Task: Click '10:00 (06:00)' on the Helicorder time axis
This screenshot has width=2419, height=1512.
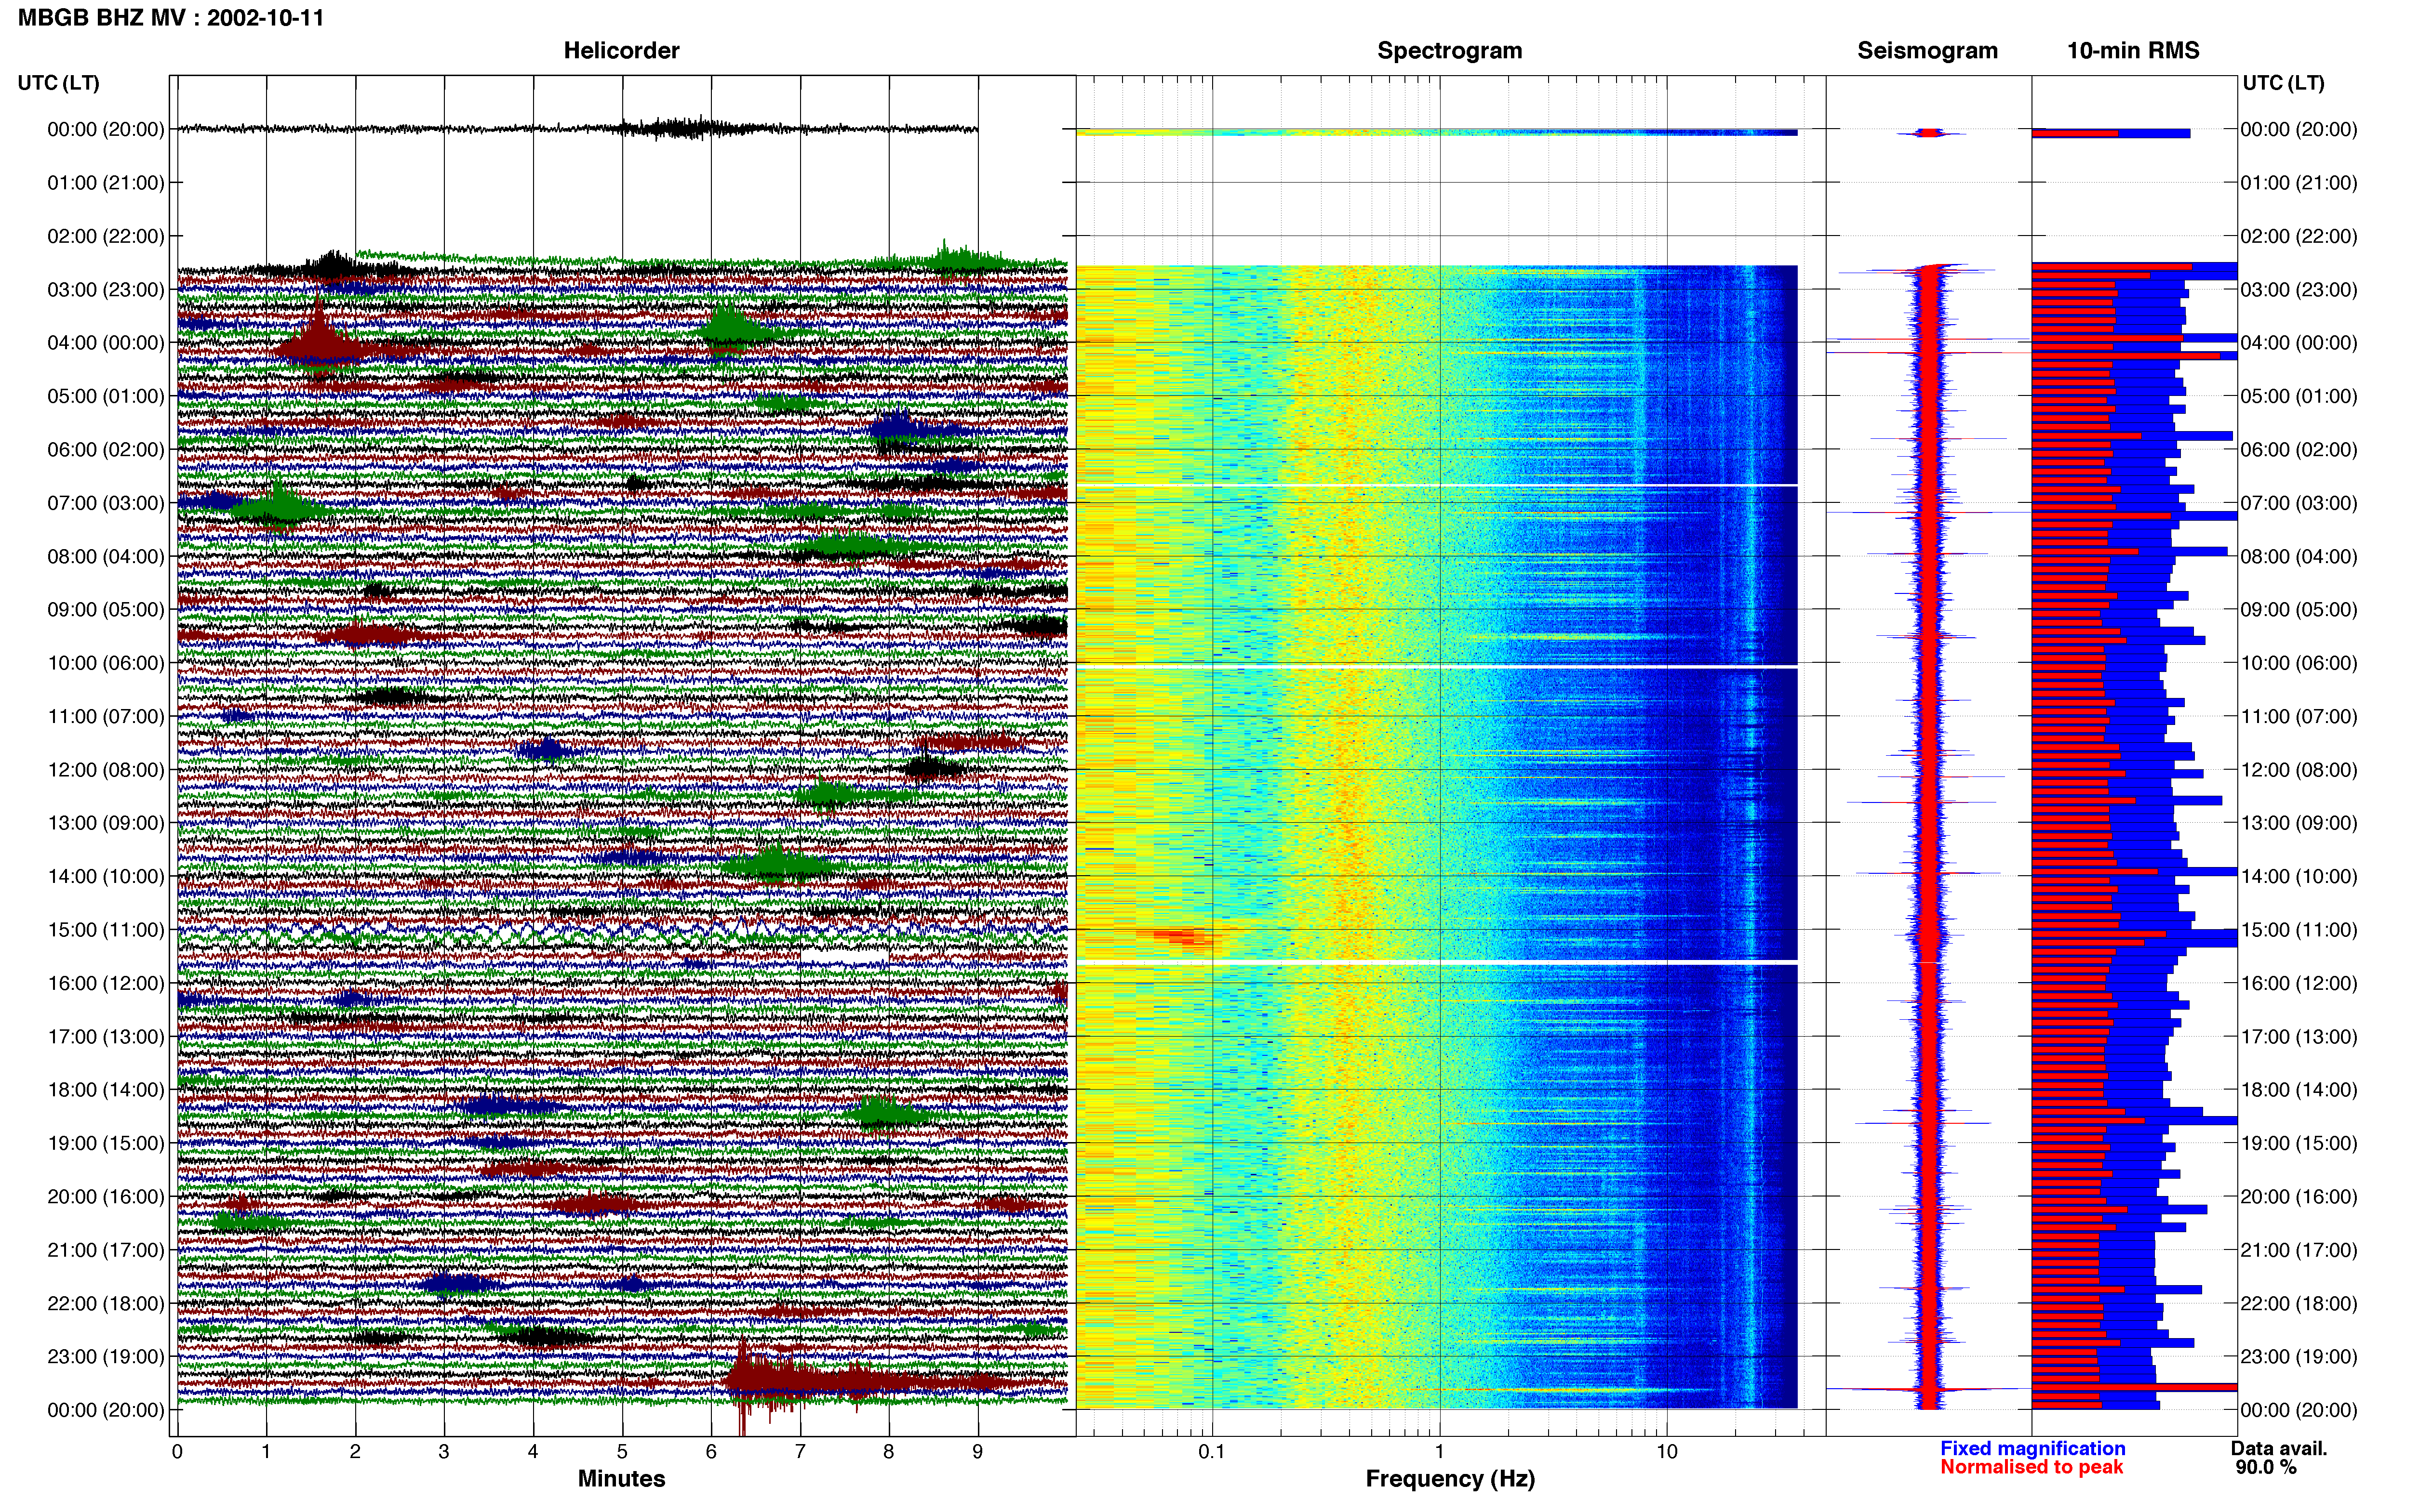Action: (106, 662)
